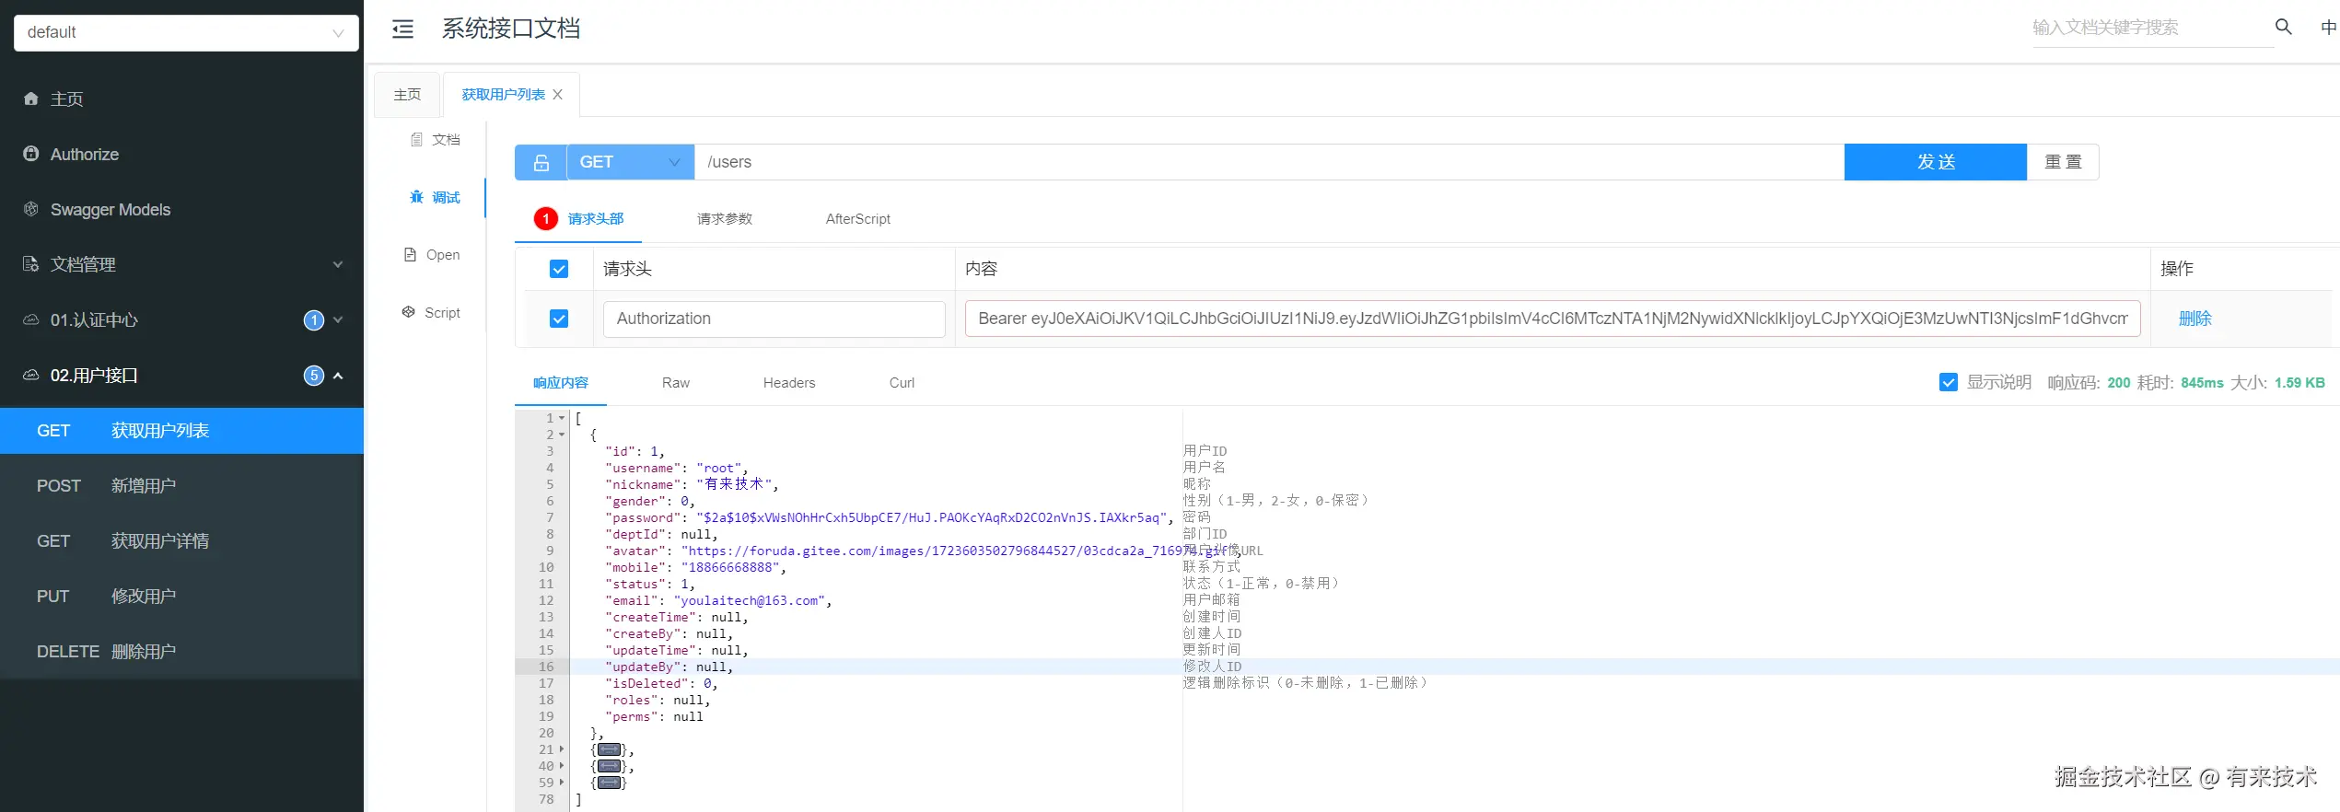Open GET 获取用户详情 API item

(x=181, y=541)
